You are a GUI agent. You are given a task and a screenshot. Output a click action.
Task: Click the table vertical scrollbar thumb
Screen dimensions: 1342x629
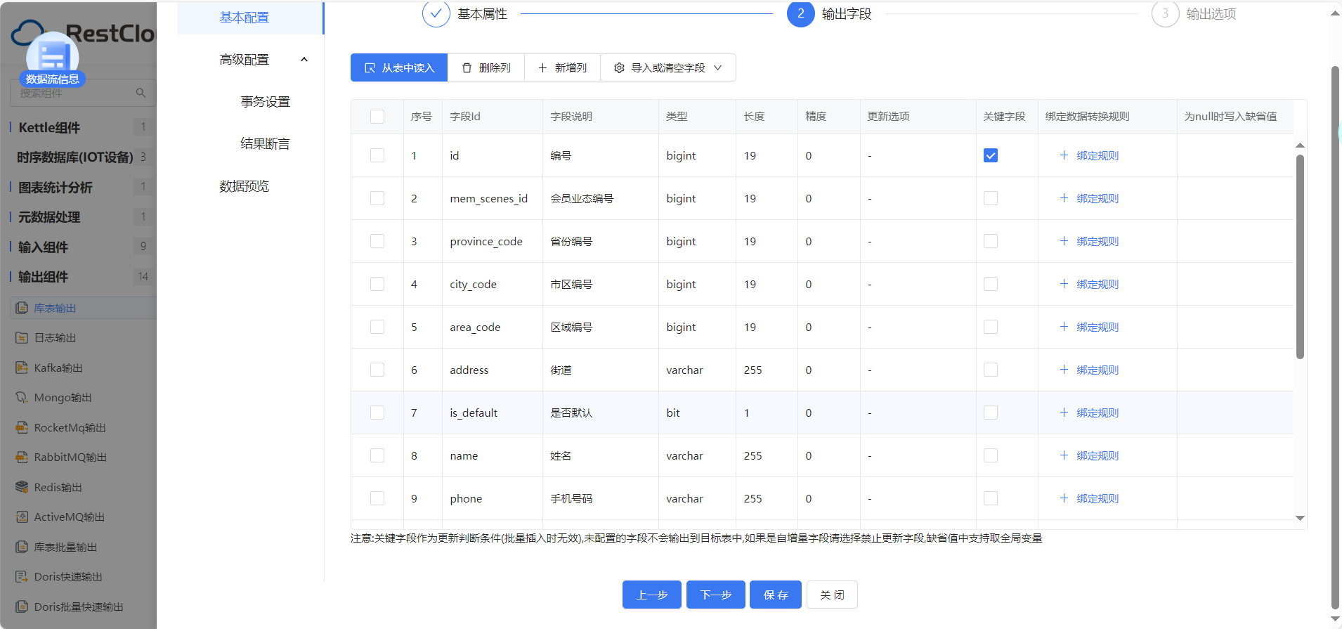pyautogui.click(x=1300, y=257)
